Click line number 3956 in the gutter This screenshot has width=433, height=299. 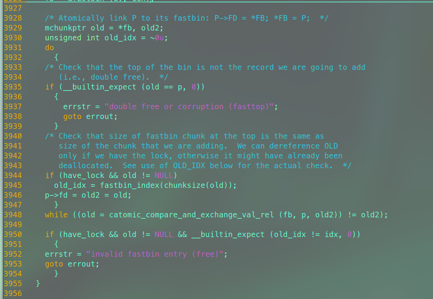click(x=13, y=293)
